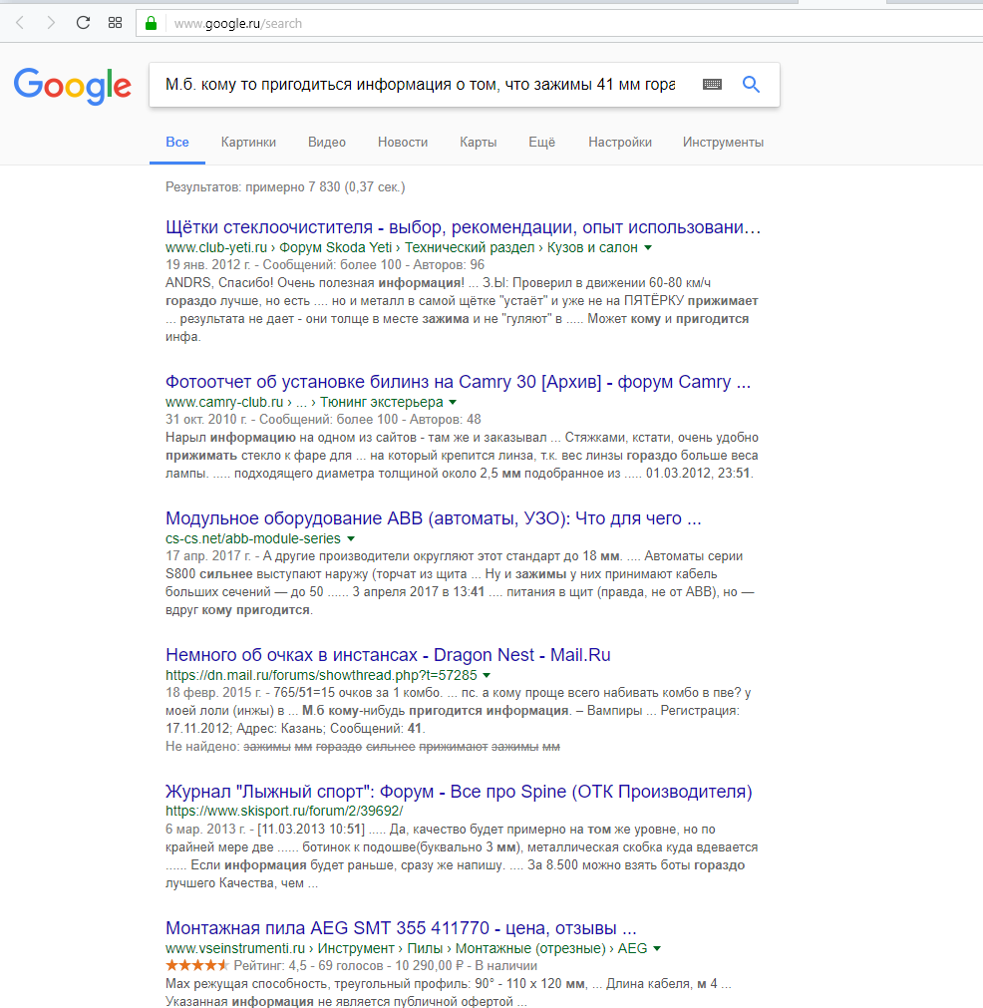Expand dropdown arrow next to club-yeti.ru result
The width and height of the screenshot is (983, 1008).
648,247
